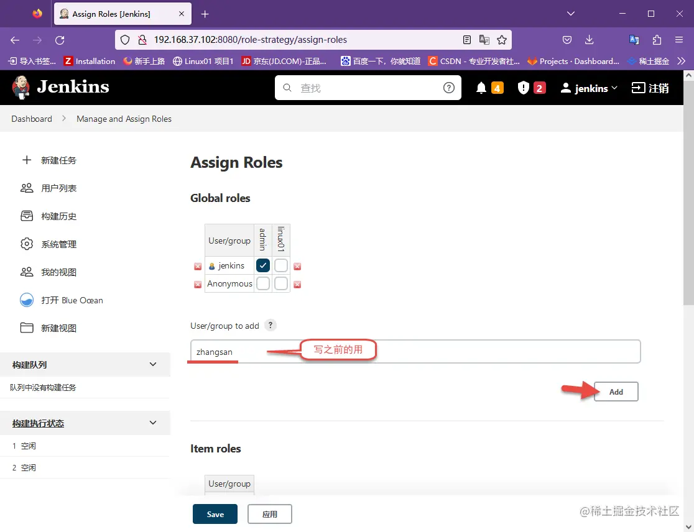Click the 注销 logout button
Viewport: 694px width, 532px height.
pyautogui.click(x=650, y=88)
